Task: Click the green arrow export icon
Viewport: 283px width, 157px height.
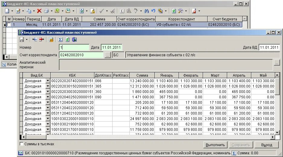Action: coord(57,11)
